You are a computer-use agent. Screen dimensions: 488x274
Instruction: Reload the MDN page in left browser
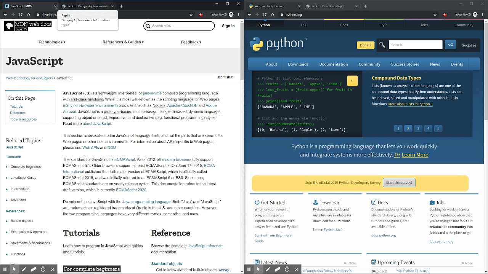[x=21, y=14]
